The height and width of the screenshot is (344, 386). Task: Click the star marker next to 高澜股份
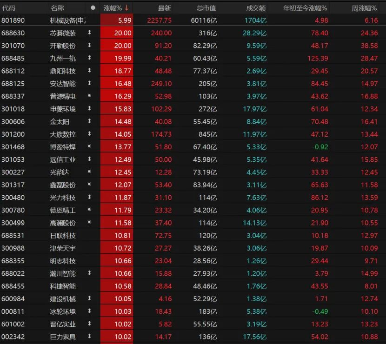[89, 222]
